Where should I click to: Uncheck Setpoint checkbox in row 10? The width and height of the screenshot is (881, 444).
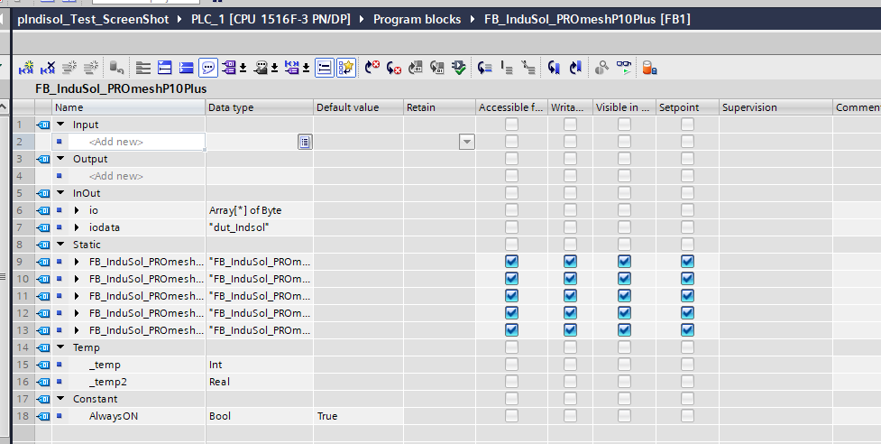[687, 279]
